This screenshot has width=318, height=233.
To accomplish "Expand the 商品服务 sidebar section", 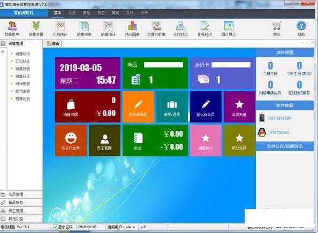I will (21, 203).
